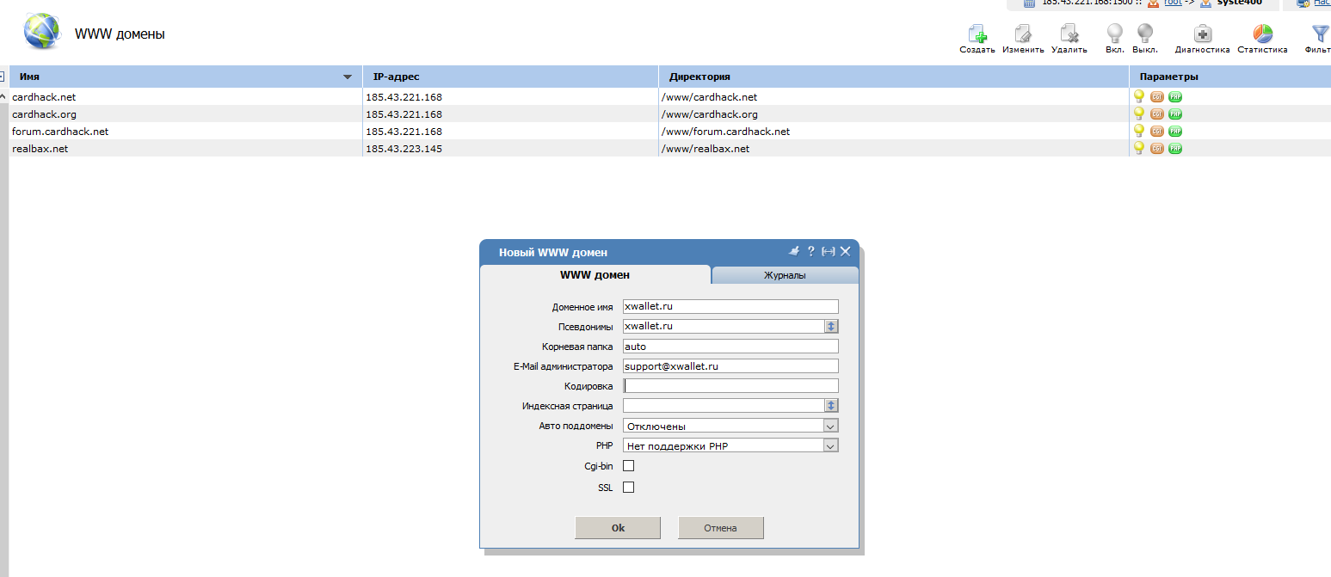Click the CGI icon in realbax.net row
1331x577 pixels.
click(x=1157, y=149)
